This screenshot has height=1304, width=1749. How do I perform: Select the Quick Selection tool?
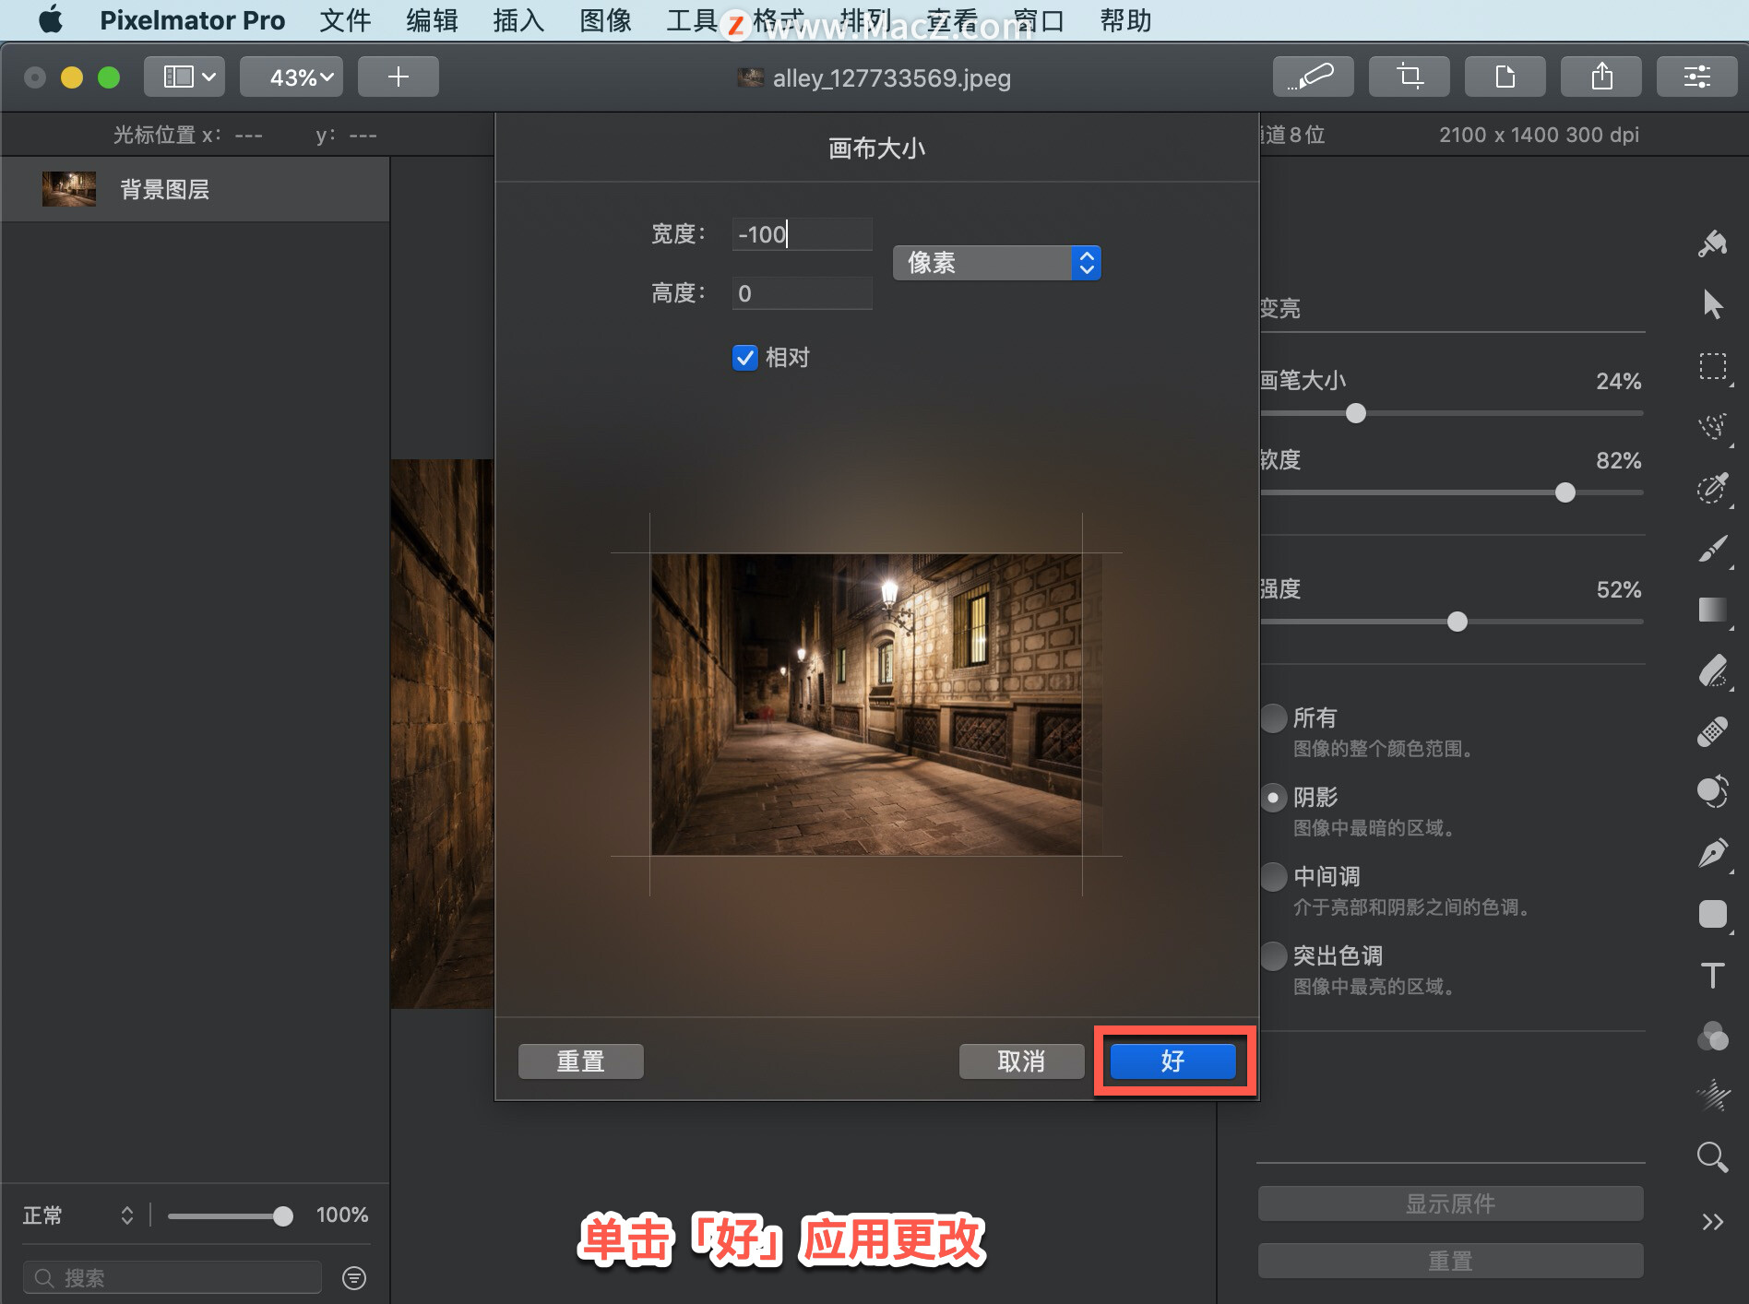tap(1713, 427)
